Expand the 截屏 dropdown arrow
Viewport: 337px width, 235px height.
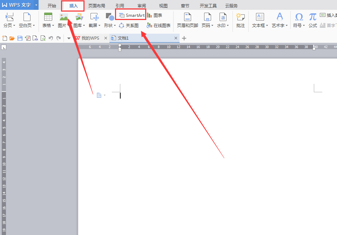pos(100,26)
